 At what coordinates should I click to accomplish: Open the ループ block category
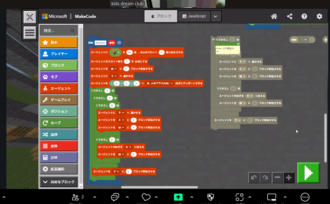(x=59, y=123)
